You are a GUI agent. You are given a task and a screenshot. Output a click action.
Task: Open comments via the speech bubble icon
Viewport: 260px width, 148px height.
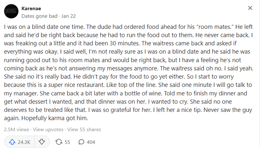pyautogui.click(x=81, y=142)
